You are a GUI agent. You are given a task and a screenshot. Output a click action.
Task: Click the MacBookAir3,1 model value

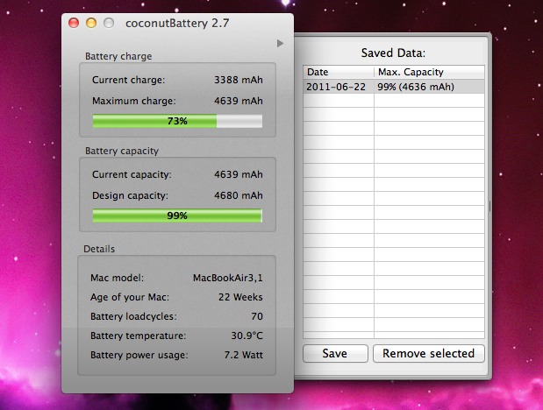[228, 278]
